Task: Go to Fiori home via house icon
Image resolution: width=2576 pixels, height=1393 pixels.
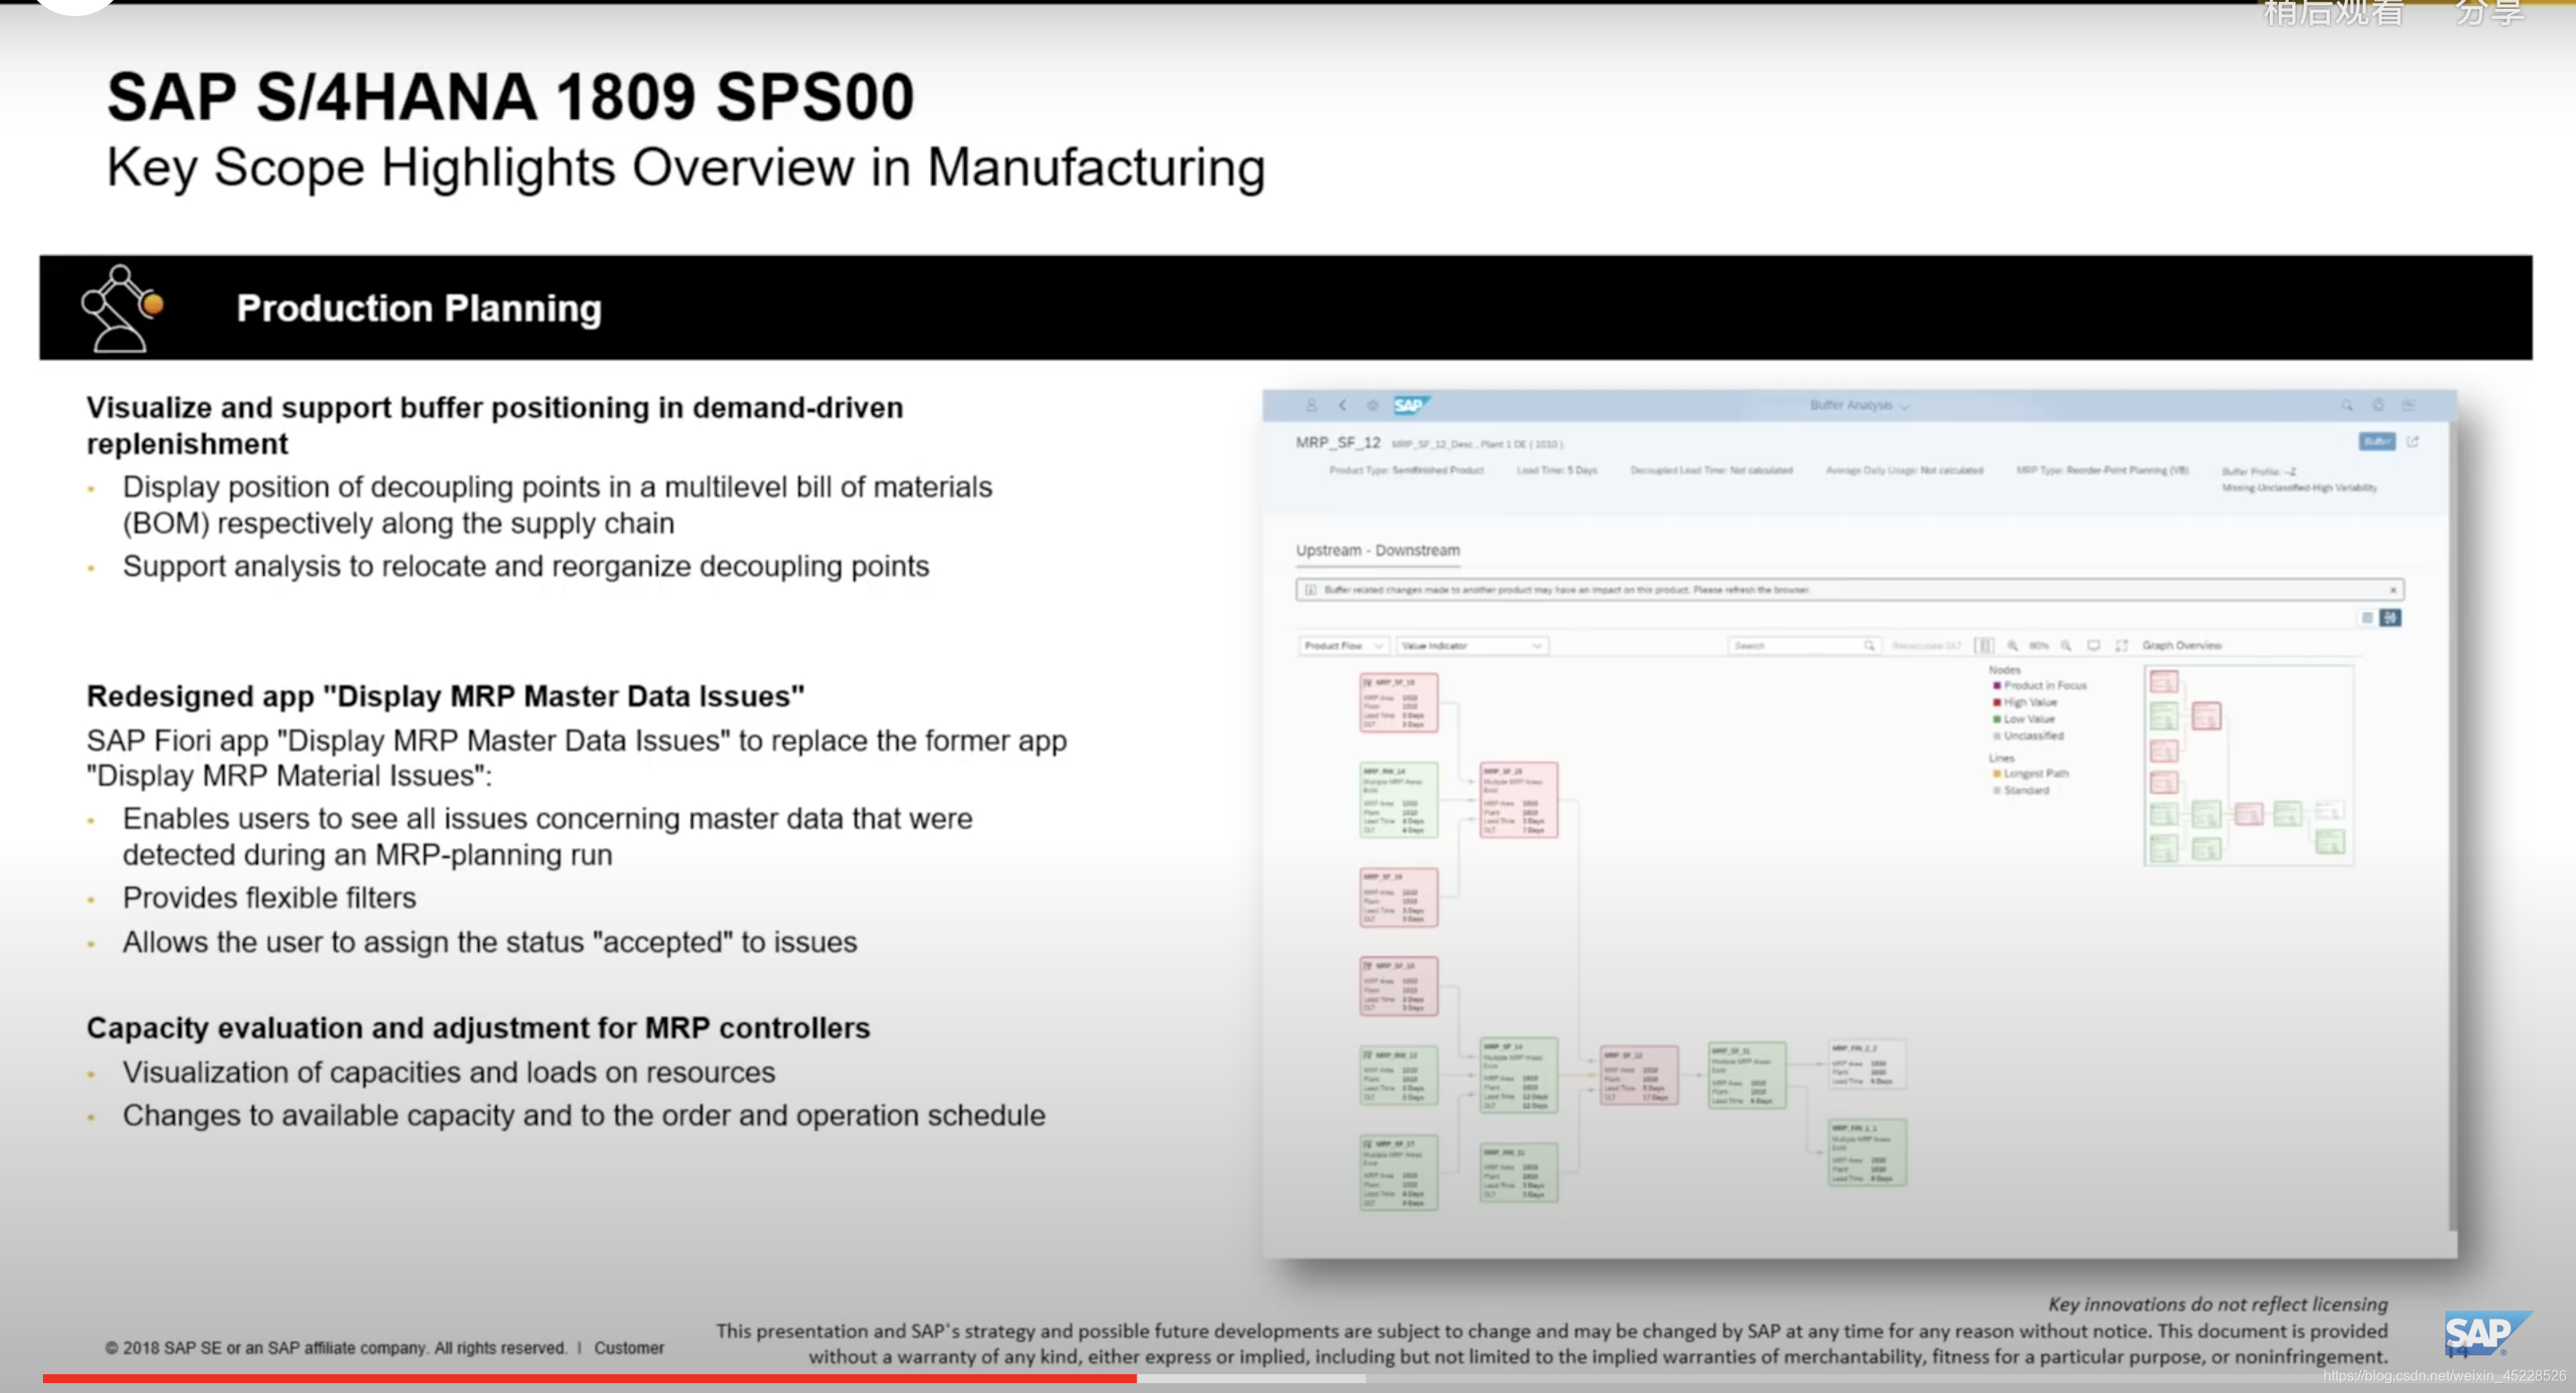Action: coord(1373,405)
